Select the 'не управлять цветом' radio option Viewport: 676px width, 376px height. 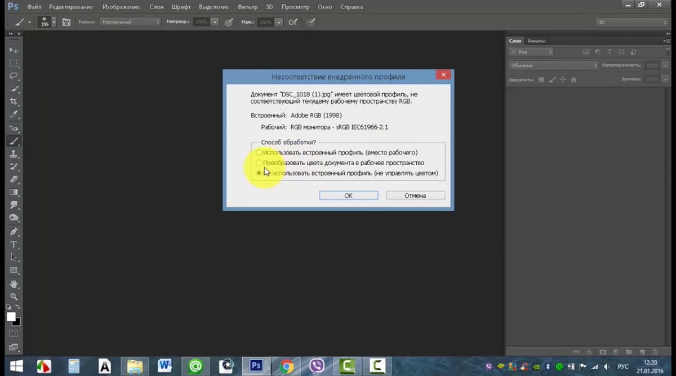coord(347,173)
